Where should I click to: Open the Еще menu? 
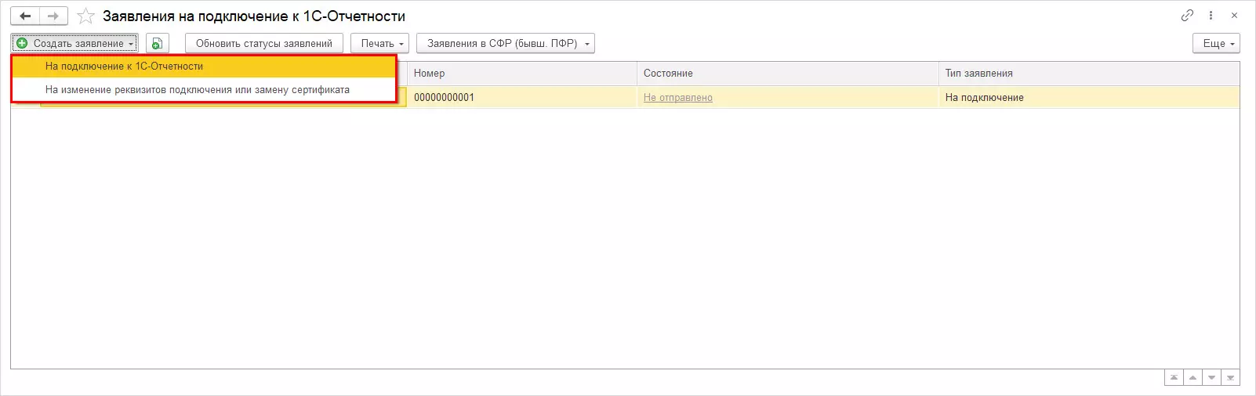point(1217,43)
